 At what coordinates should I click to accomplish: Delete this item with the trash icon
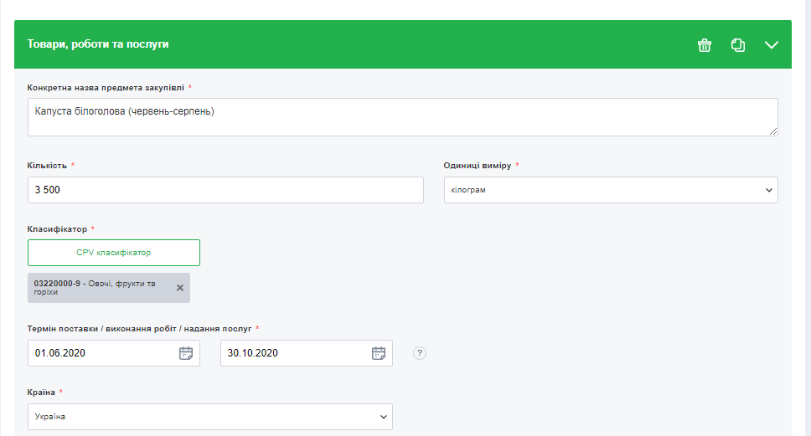(x=705, y=45)
